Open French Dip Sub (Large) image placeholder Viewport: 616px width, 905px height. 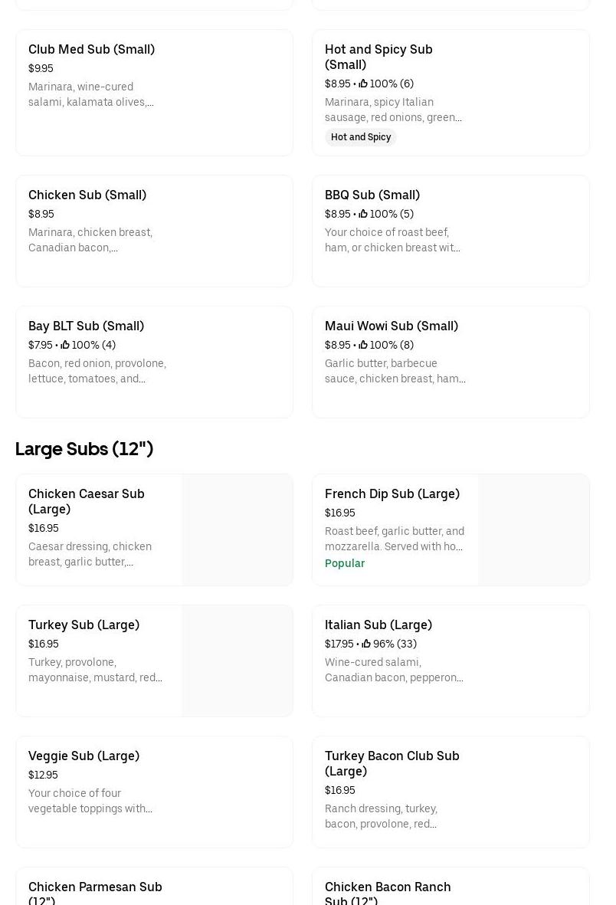[533, 530]
